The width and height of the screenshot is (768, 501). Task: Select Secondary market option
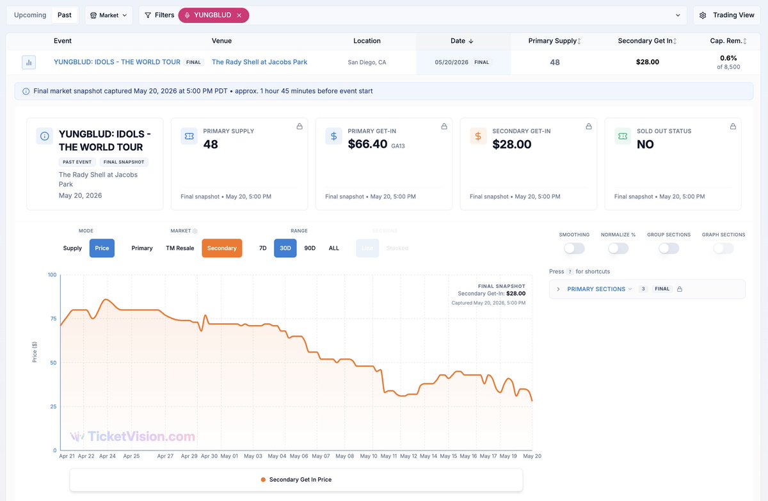tap(222, 248)
